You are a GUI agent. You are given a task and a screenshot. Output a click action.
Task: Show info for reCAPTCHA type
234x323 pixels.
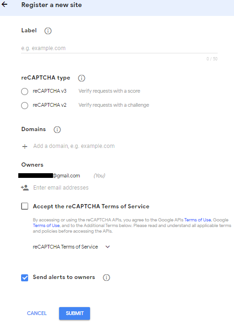82,78
